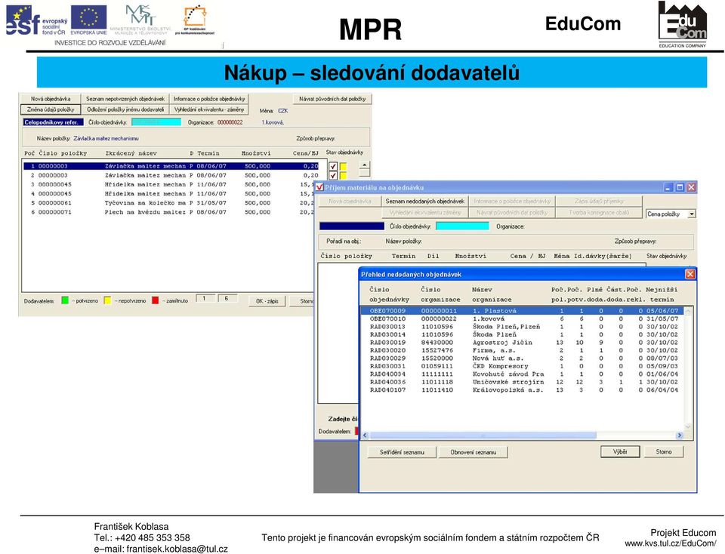Screen dimensions: 725x554
Task: Click Storno in the Přehled dialog
Action: coord(664,452)
